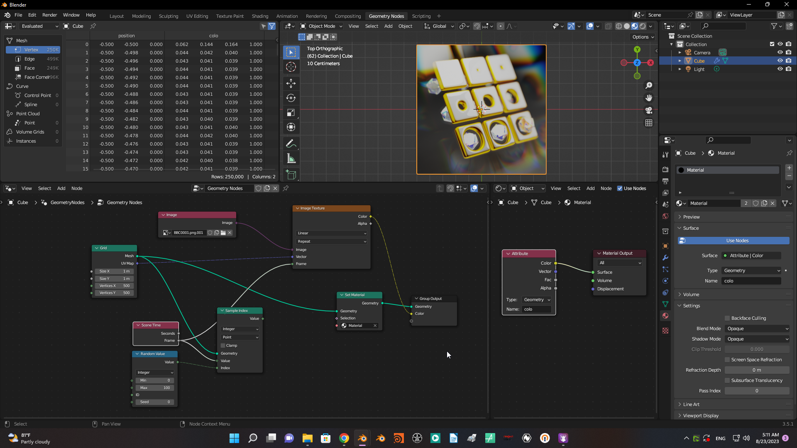Open the Render menu
The width and height of the screenshot is (797, 448).
[x=49, y=15]
